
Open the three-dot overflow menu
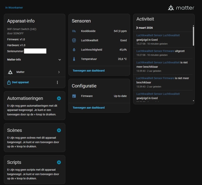point(58,82)
